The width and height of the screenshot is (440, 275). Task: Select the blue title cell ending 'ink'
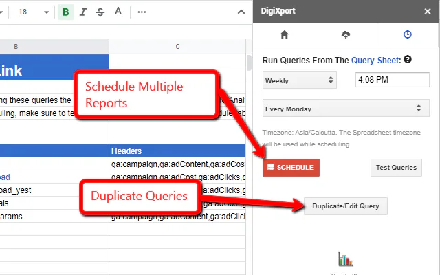click(x=54, y=67)
